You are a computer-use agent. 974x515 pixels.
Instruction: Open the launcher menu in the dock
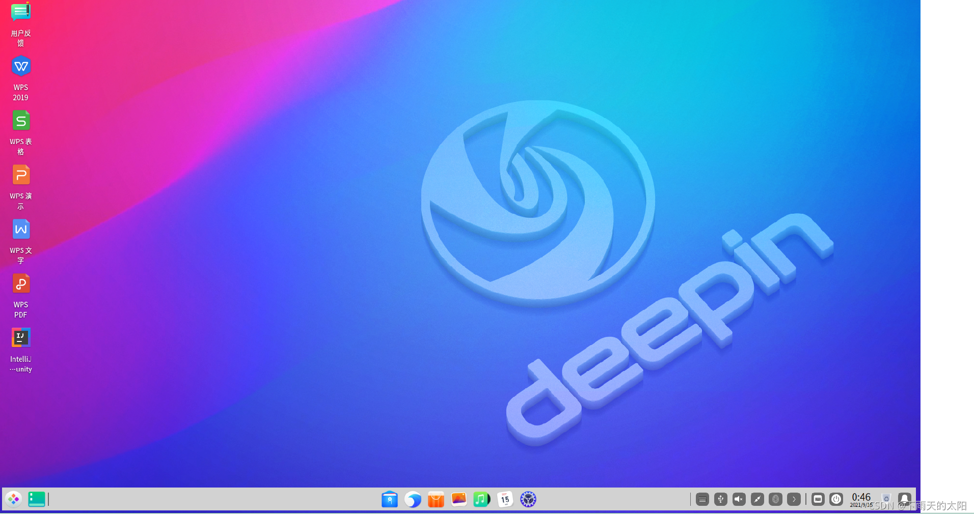pos(13,499)
